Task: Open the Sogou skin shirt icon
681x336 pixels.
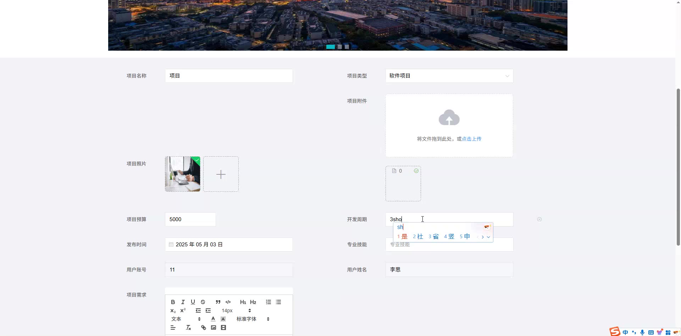Action: pos(659,332)
